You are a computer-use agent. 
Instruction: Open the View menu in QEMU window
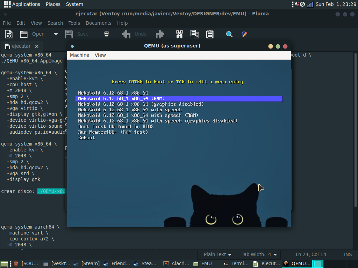[100, 55]
